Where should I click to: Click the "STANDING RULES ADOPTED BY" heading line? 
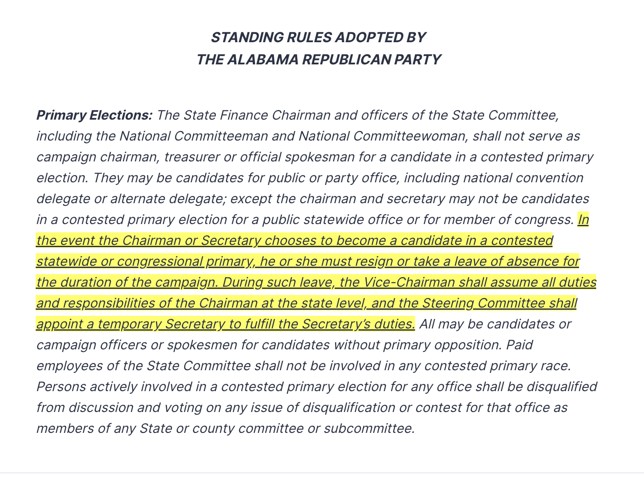[x=318, y=37]
